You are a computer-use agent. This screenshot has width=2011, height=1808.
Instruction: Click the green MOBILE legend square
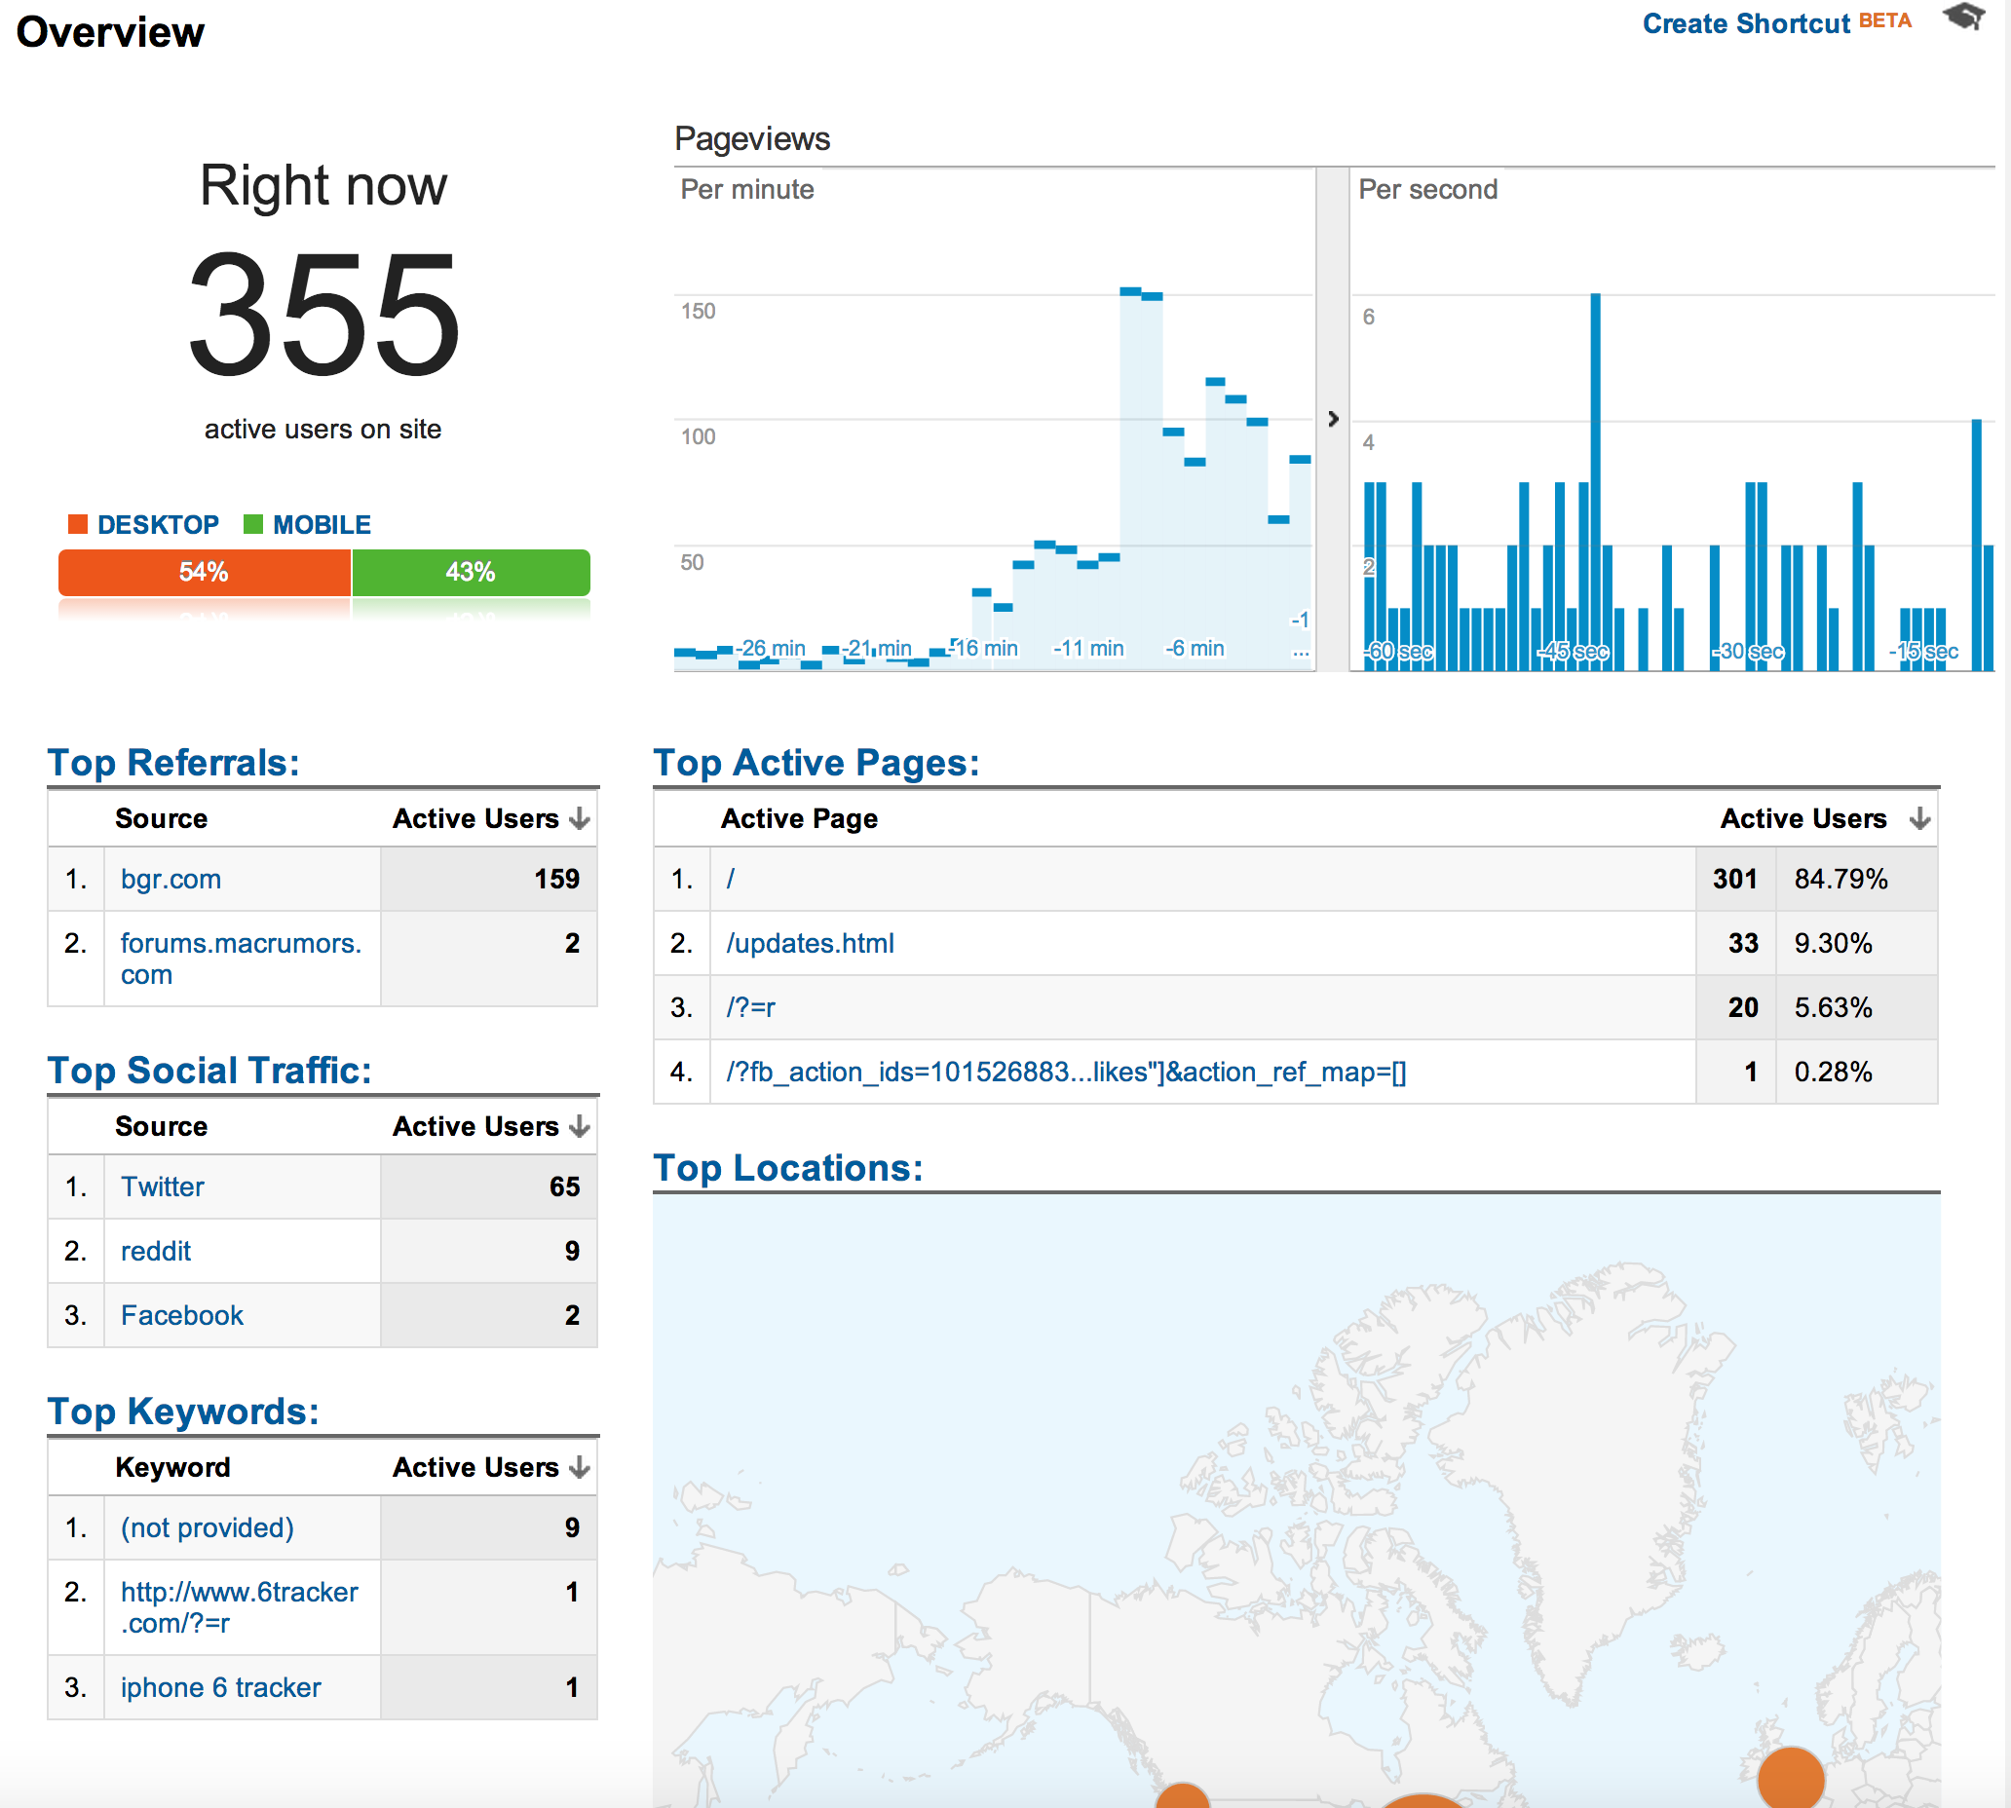[x=253, y=524]
